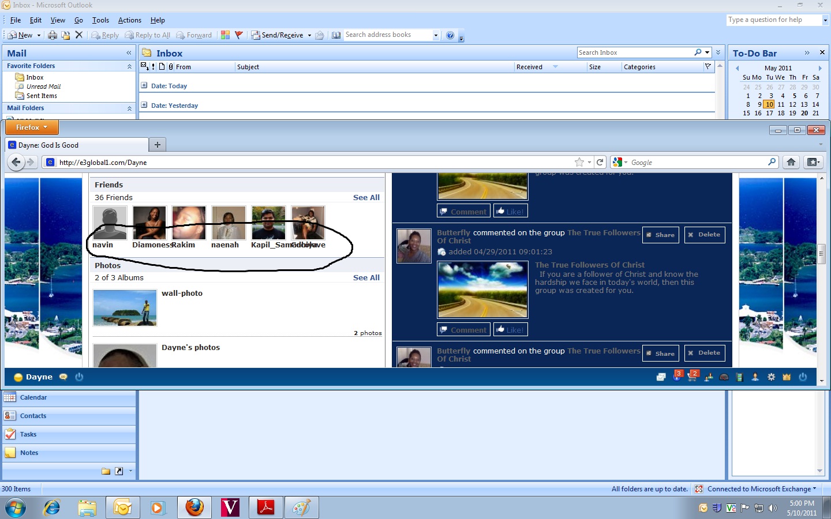Click the crown icon in site toolbar
Image resolution: width=831 pixels, height=519 pixels.
pyautogui.click(x=786, y=377)
